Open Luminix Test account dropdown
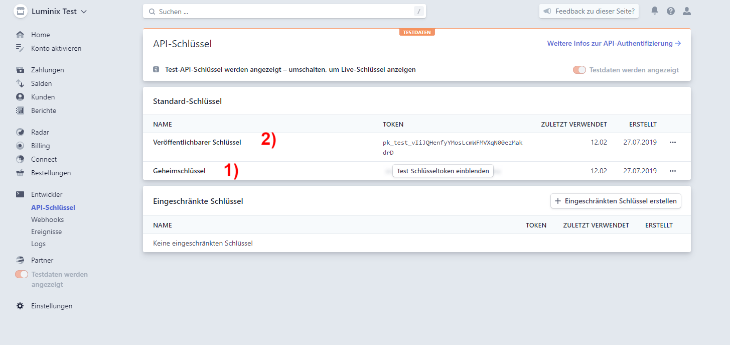The width and height of the screenshot is (730, 345). pyautogui.click(x=50, y=11)
